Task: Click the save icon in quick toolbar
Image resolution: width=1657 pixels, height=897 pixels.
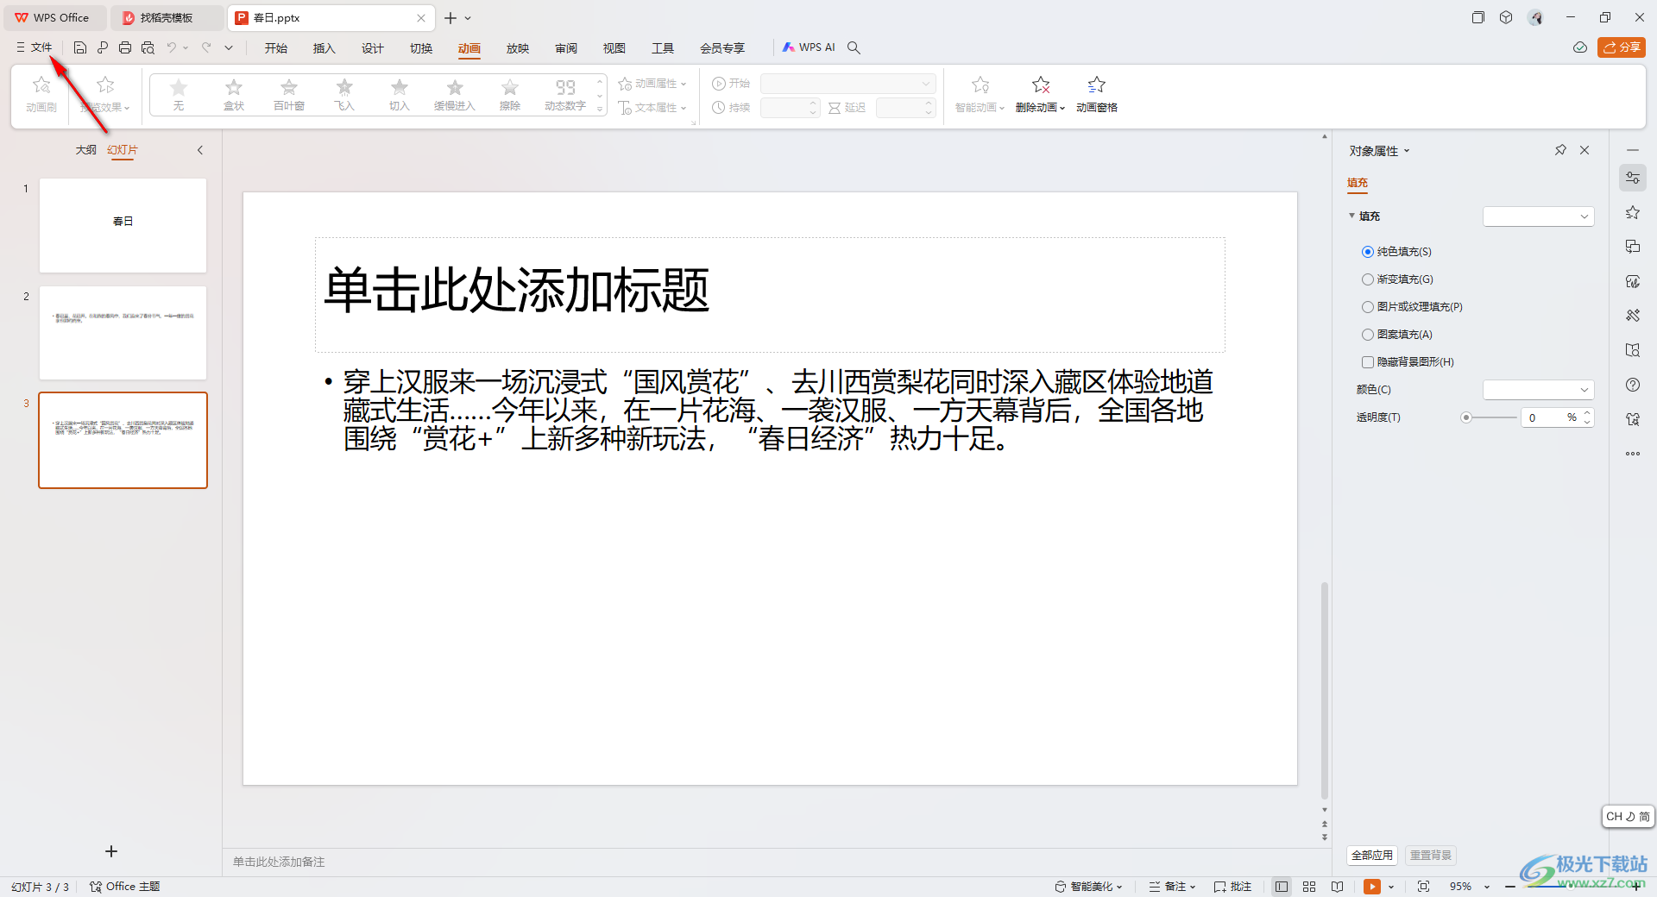Action: click(x=80, y=47)
